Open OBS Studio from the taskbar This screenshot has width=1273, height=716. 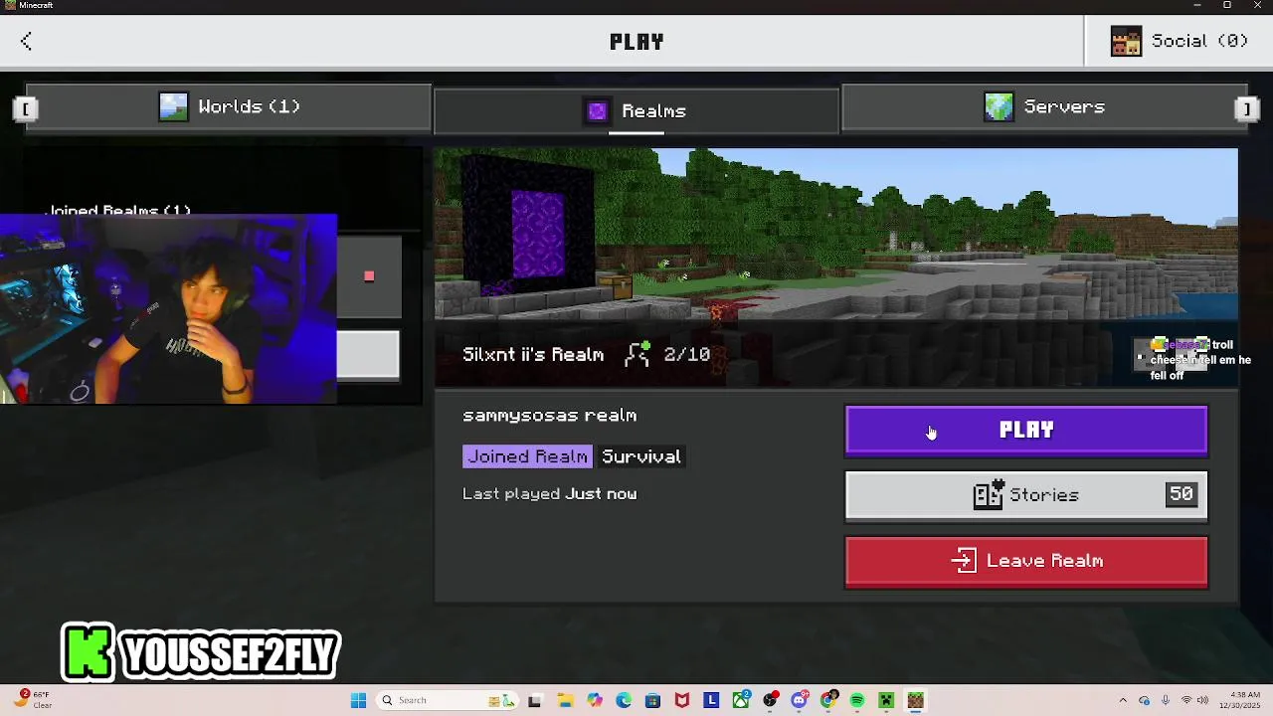pos(770,700)
